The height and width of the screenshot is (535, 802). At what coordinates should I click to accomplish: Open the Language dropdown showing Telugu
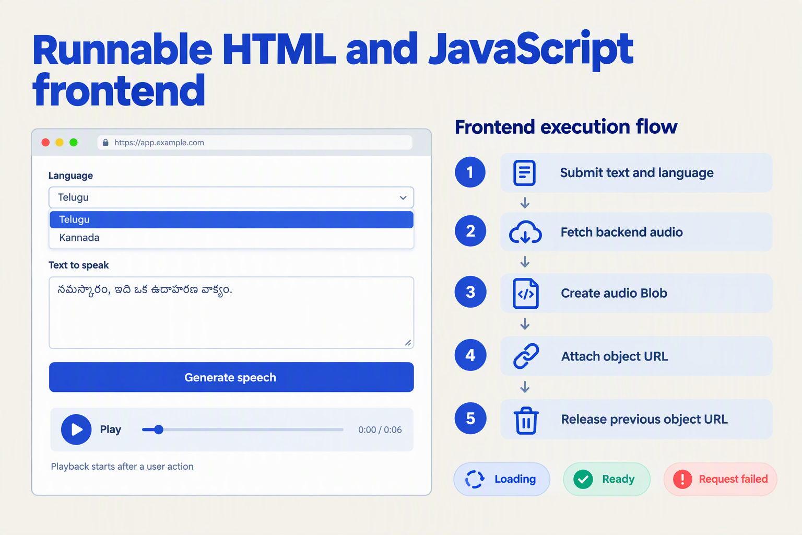tap(231, 197)
